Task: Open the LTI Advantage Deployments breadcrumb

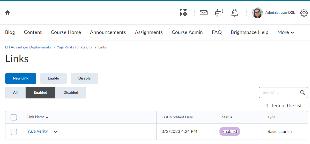Action: coord(28,47)
